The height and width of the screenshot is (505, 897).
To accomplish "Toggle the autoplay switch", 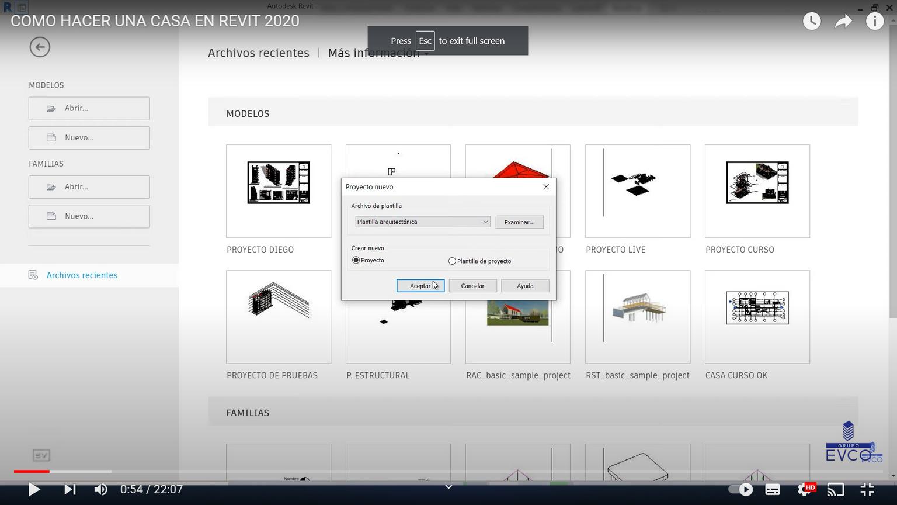I will [x=740, y=489].
